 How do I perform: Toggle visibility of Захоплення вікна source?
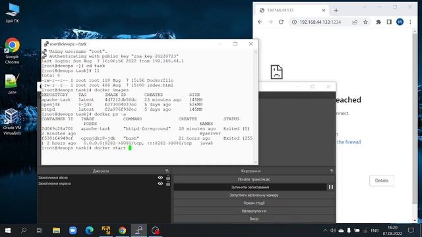160,178
